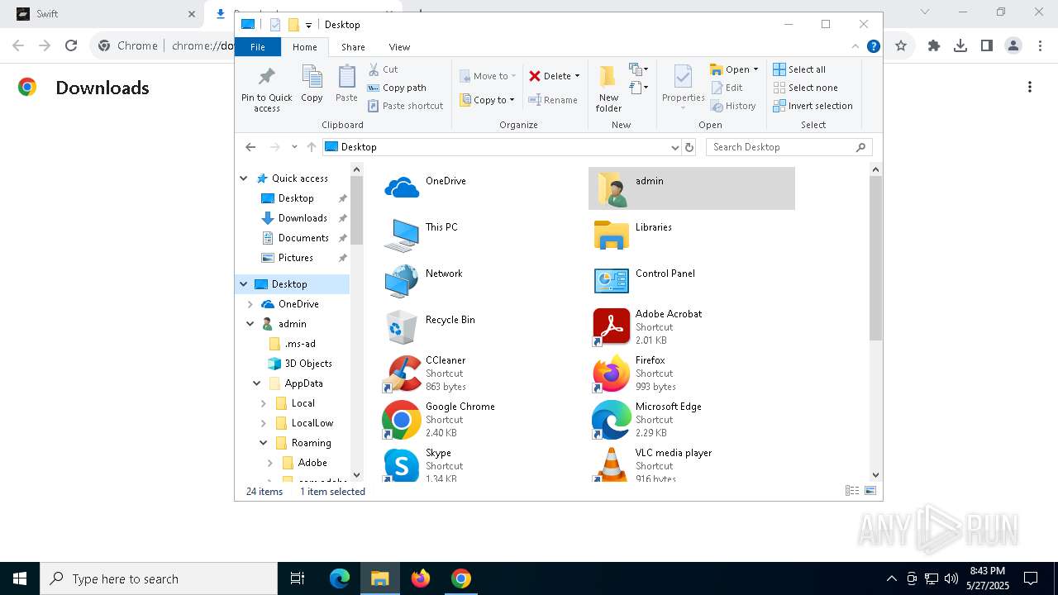Minimize the ribbon with chevron
The width and height of the screenshot is (1058, 595).
pos(855,47)
